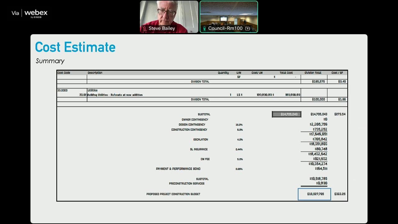Click the Cost Code column header
This screenshot has height=224, width=398.
click(64, 73)
